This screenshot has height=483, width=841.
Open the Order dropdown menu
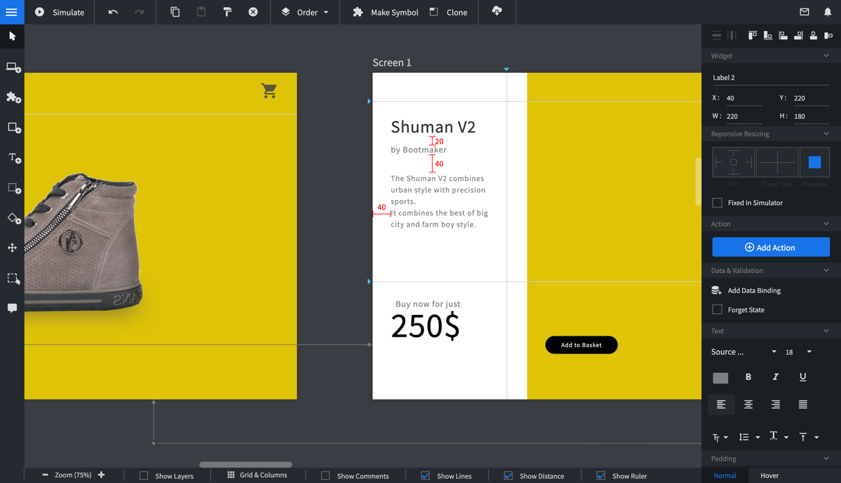pos(305,12)
